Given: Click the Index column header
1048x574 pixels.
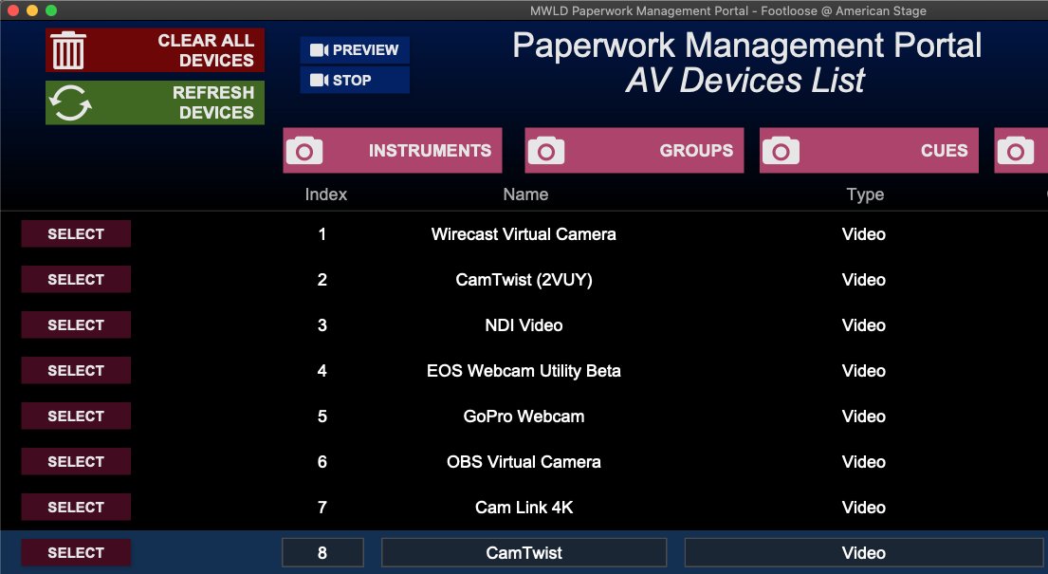Looking at the screenshot, I should (326, 194).
